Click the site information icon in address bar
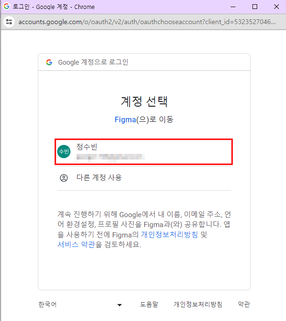The height and width of the screenshot is (321, 286). [9, 22]
